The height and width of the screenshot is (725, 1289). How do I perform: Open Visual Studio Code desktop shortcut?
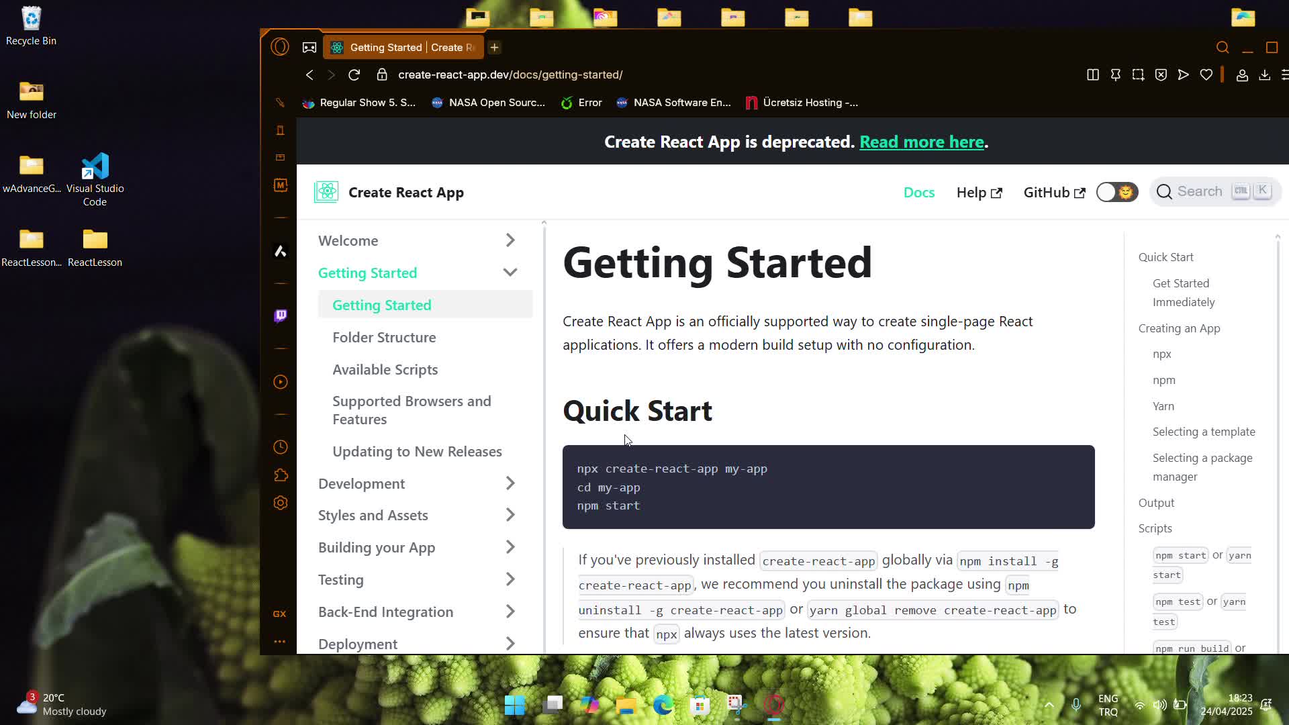coord(95,180)
